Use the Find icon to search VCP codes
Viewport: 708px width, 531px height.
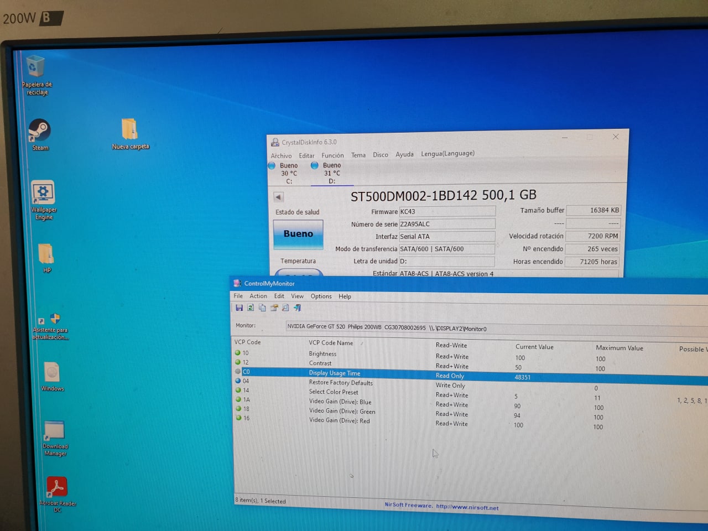click(285, 308)
